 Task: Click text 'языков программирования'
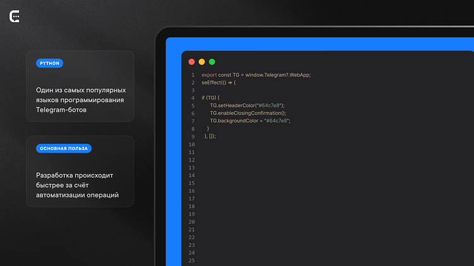(80, 100)
